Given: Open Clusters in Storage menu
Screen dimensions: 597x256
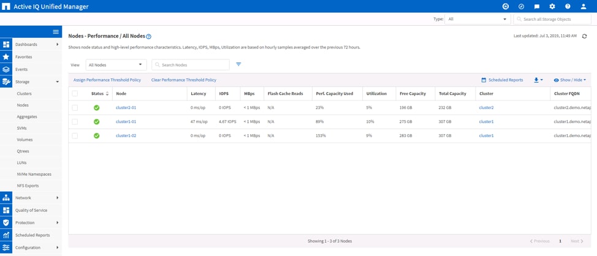Looking at the screenshot, I should click(25, 94).
